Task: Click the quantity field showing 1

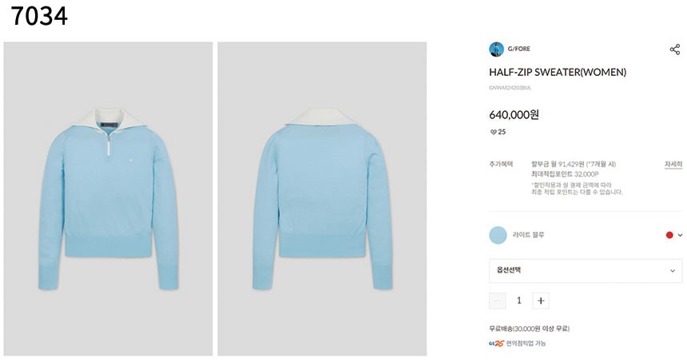Action: pos(519,300)
